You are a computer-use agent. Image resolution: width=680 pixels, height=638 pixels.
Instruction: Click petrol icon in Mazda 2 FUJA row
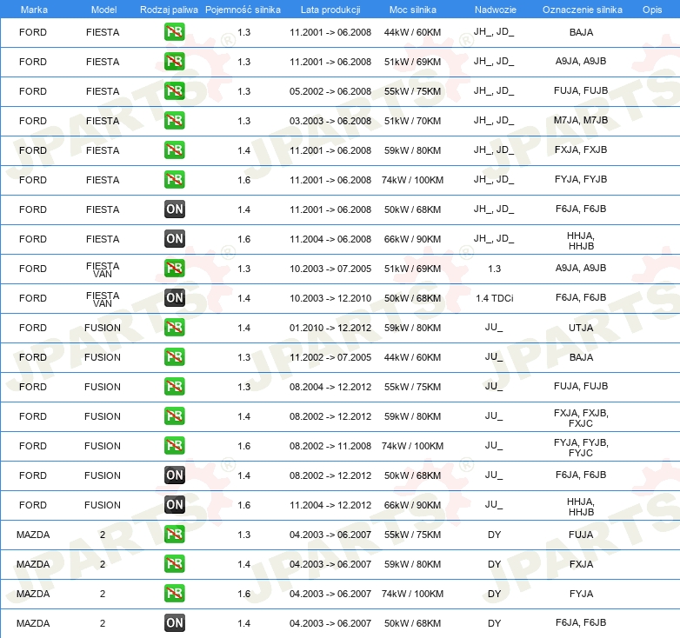pyautogui.click(x=174, y=534)
